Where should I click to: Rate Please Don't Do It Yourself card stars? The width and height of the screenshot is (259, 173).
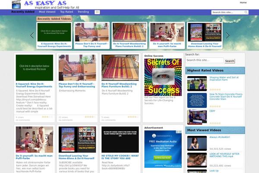click(90, 117)
